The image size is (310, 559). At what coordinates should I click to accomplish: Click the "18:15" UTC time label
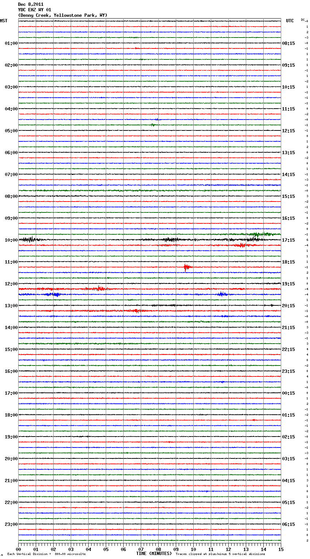288,262
